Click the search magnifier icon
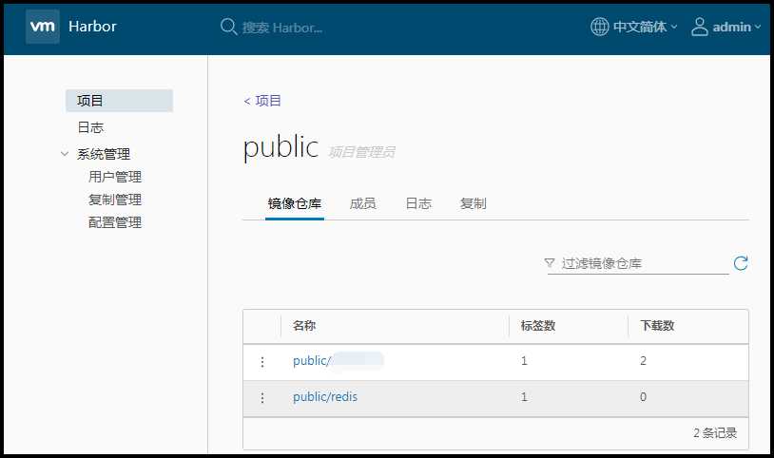Screen dimensions: 774x458 coord(228,27)
